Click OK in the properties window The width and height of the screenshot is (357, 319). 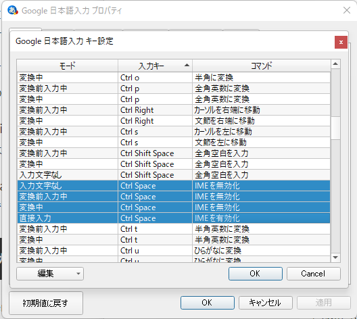[208, 303]
